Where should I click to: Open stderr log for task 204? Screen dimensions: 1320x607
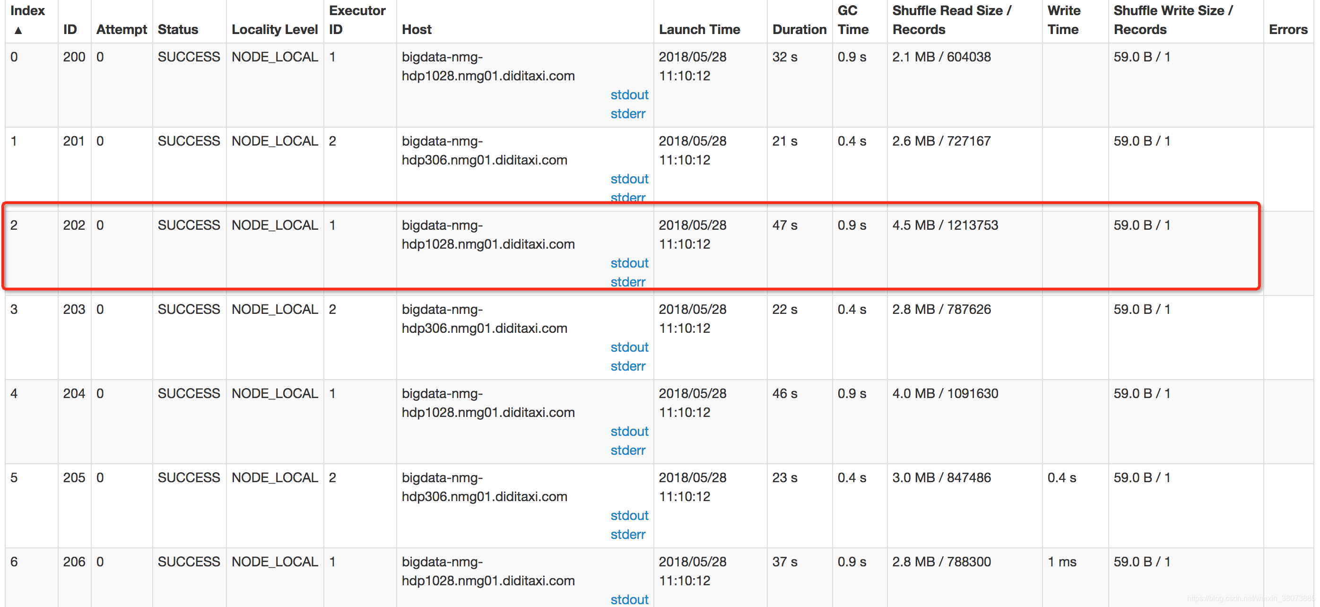pos(628,450)
